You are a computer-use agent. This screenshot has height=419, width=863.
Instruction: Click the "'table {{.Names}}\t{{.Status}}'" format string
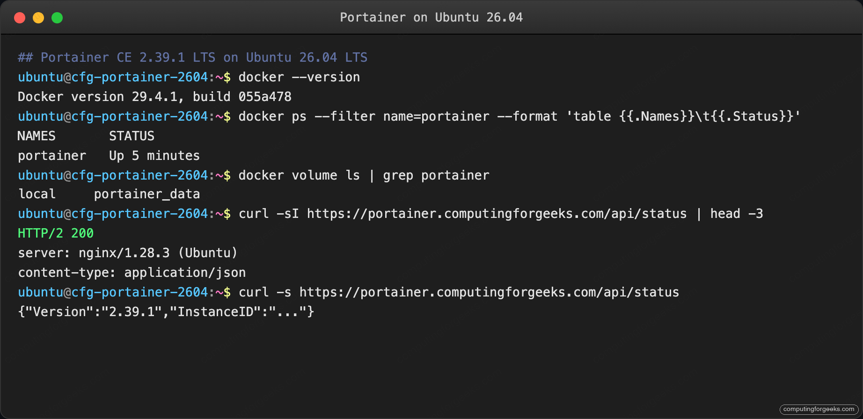tap(684, 116)
